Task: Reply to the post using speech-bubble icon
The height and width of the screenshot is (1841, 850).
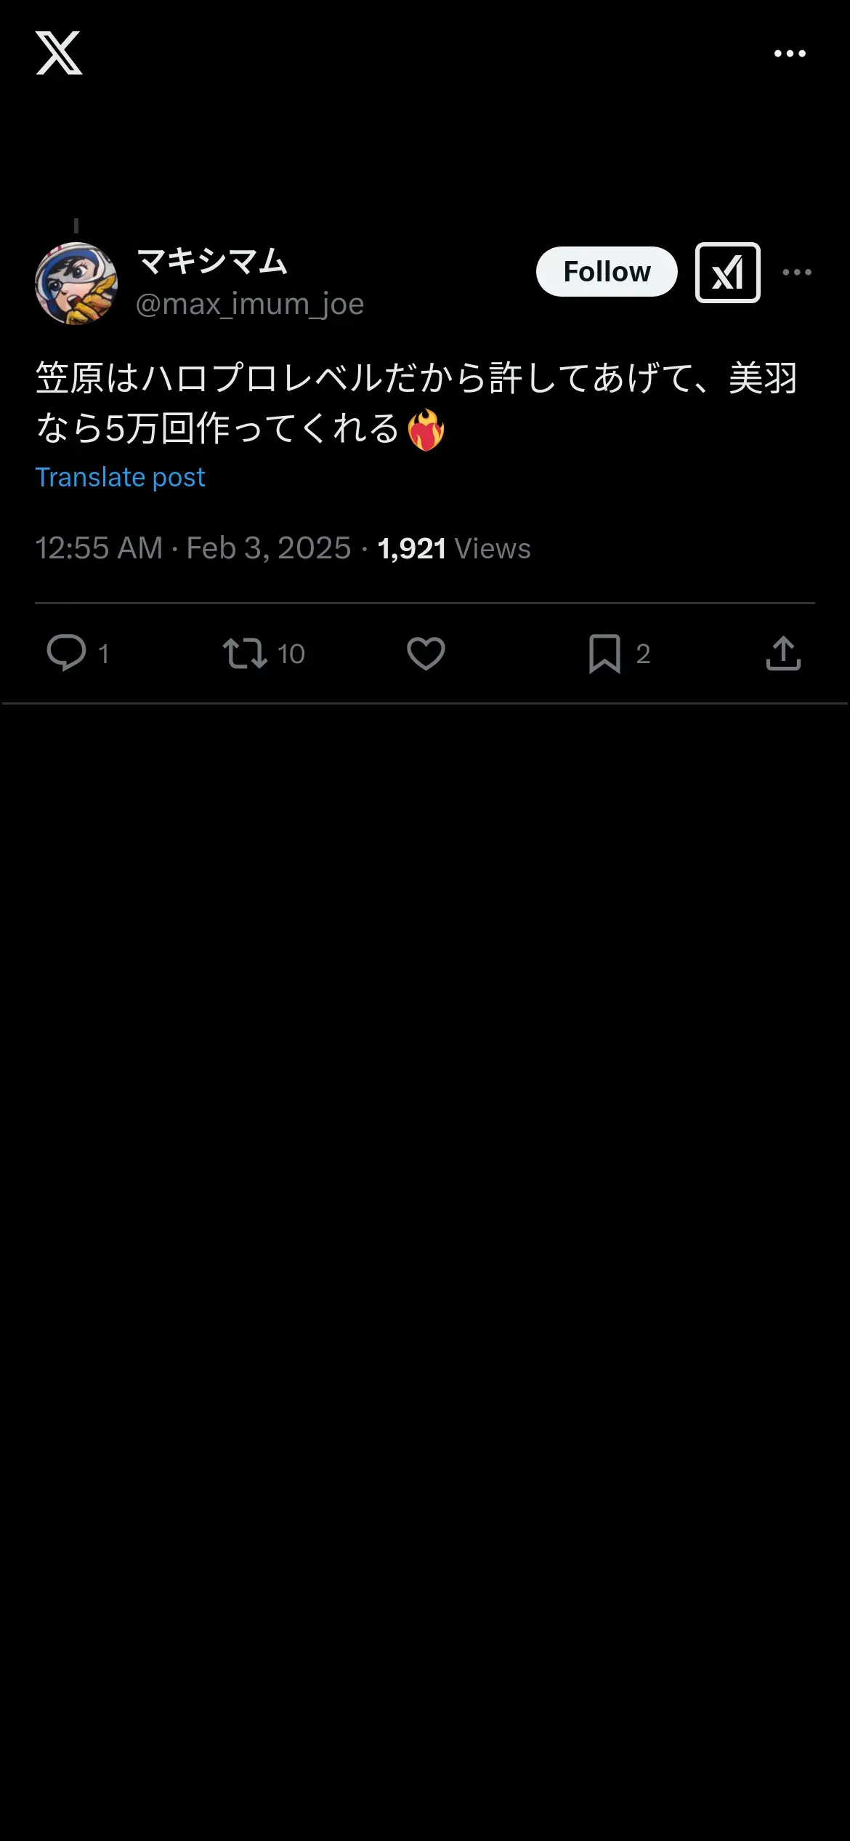Action: click(x=67, y=652)
